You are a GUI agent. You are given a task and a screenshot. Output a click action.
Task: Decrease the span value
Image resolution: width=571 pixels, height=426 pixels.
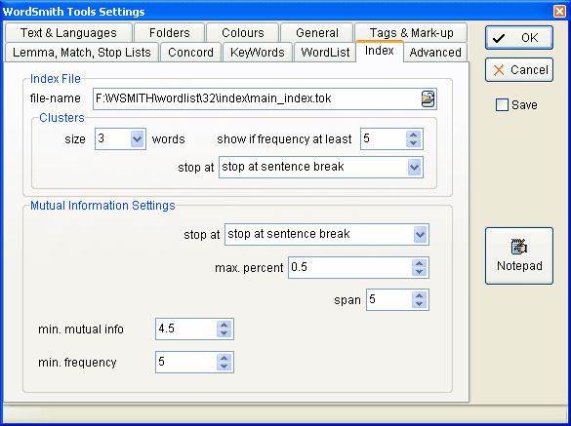419,304
